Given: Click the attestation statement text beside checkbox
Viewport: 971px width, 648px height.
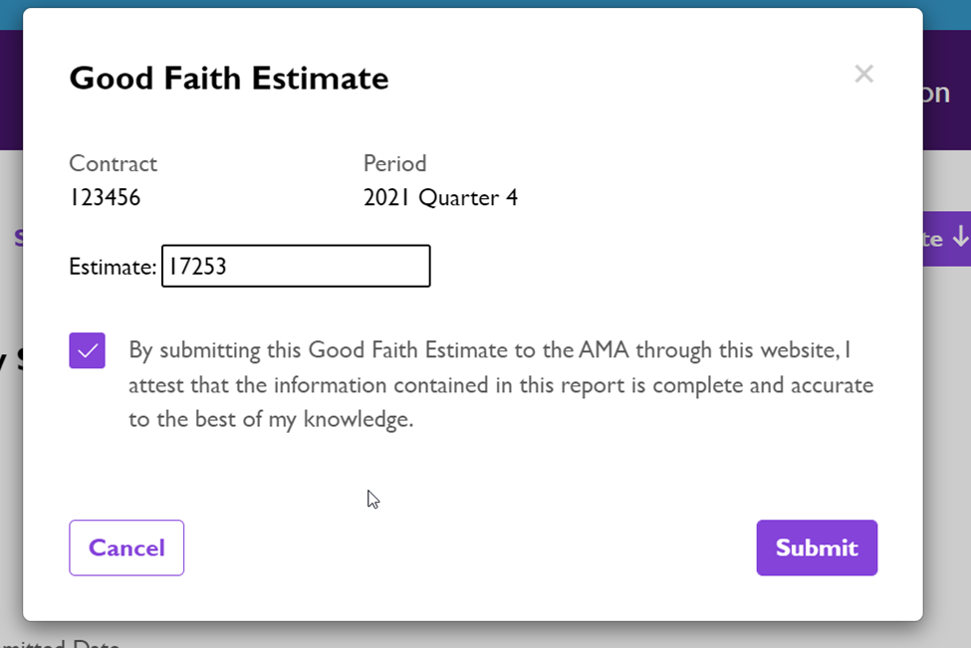Looking at the screenshot, I should point(501,384).
